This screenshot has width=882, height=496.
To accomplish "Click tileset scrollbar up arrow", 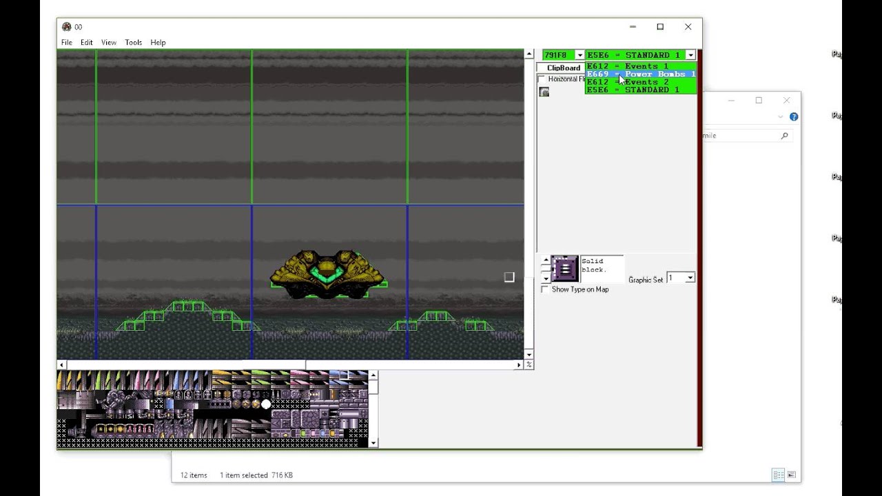I will [373, 375].
